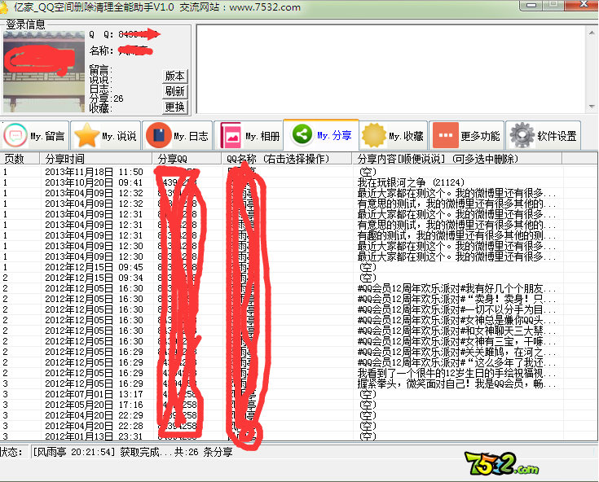
Task: Switch to the My.说说 tab
Action: point(106,135)
